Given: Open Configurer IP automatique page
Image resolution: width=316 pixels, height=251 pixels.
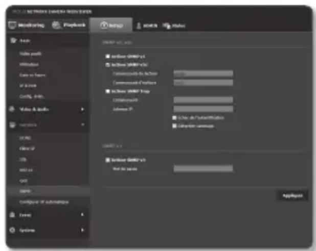Looking at the screenshot, I should [x=44, y=202].
